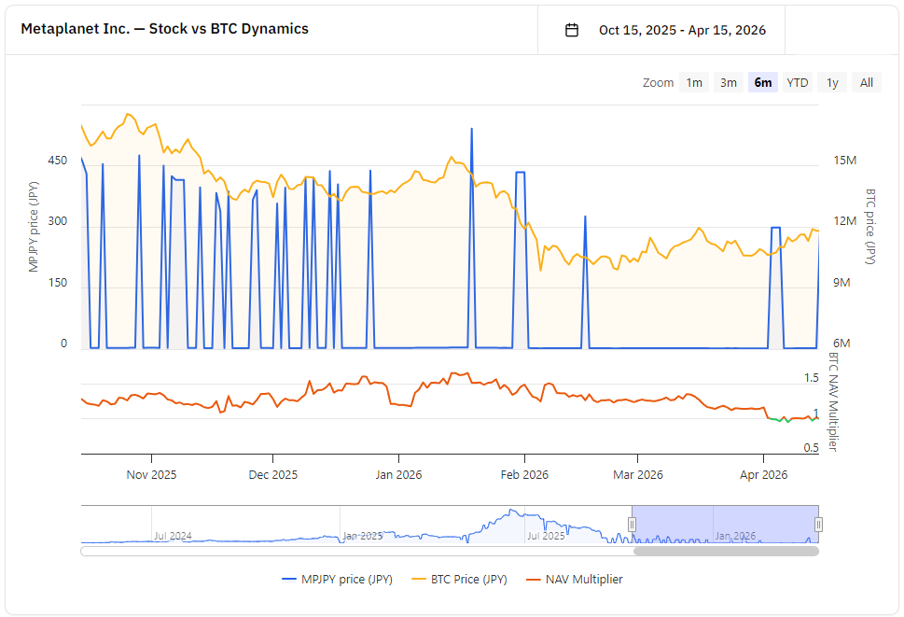The height and width of the screenshot is (617, 904).
Task: Click navigator peak near Jul 2025 label
Action: [x=511, y=515]
